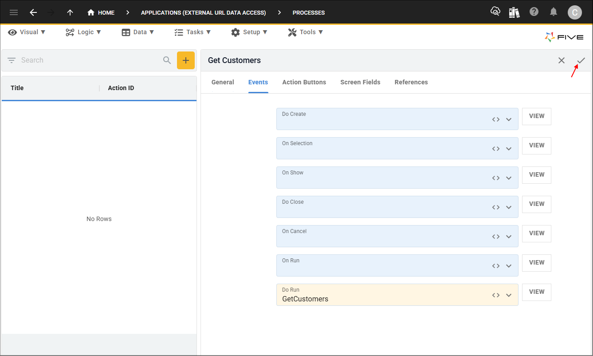Add a new process with plus button

186,60
